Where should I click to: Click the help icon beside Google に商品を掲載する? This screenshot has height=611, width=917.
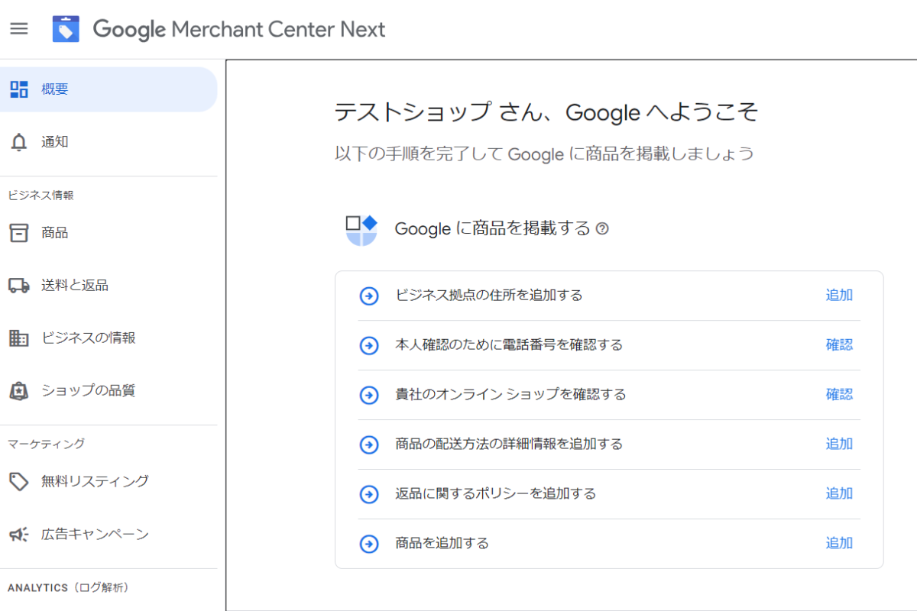602,228
